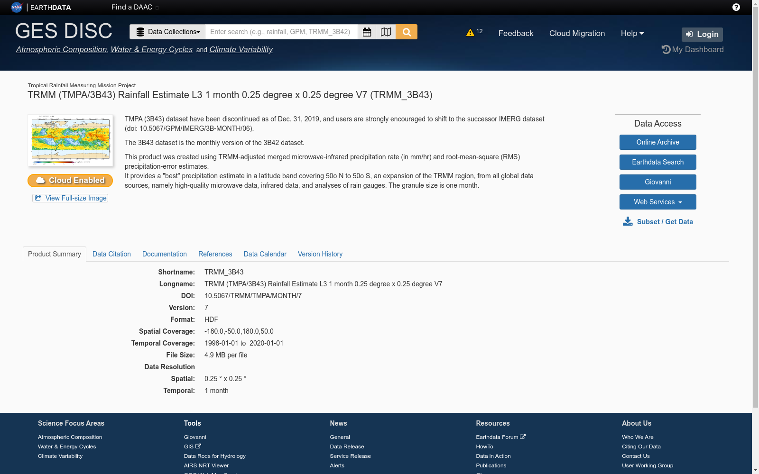759x474 pixels.
Task: Open the Data in Action link
Action: [x=493, y=456]
